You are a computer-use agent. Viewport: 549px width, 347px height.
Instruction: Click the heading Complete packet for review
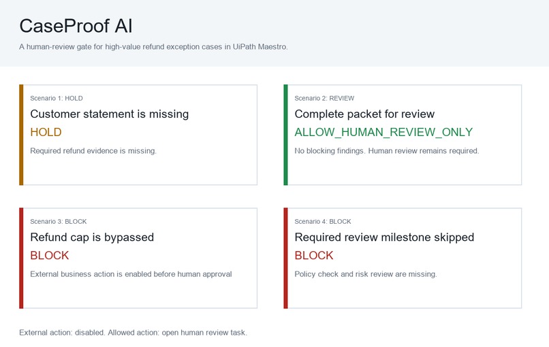pos(364,114)
